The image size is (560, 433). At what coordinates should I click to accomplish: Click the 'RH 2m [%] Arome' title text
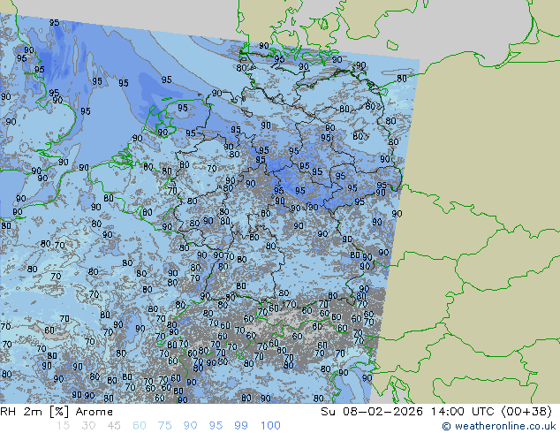pos(57,412)
